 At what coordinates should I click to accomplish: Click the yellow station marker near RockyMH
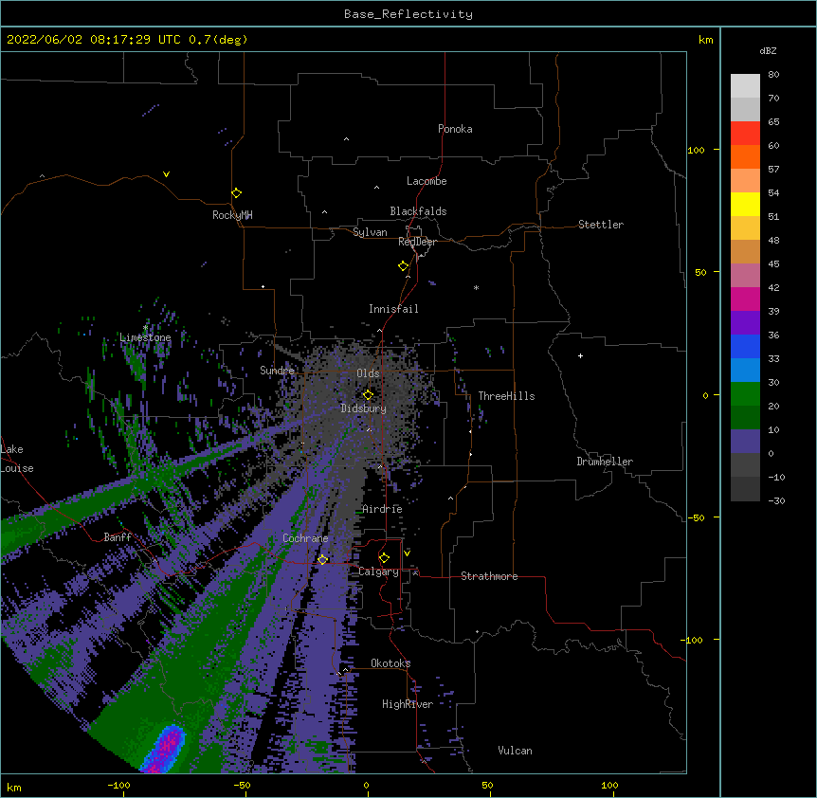click(x=236, y=193)
